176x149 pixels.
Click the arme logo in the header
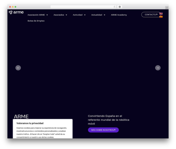coord(16,12)
